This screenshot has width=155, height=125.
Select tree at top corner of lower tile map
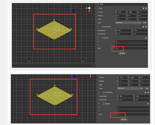[55, 85]
